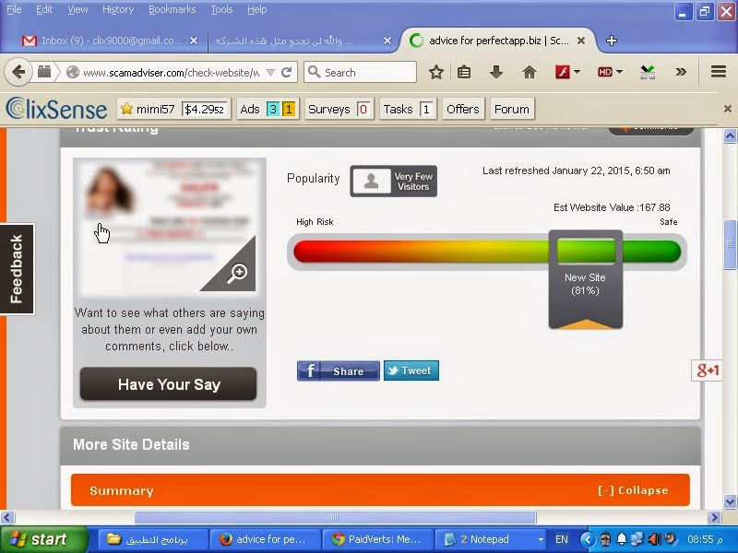This screenshot has width=738, height=553.
Task: Click the Very Few Visitors popularity badge
Action: pyautogui.click(x=394, y=181)
